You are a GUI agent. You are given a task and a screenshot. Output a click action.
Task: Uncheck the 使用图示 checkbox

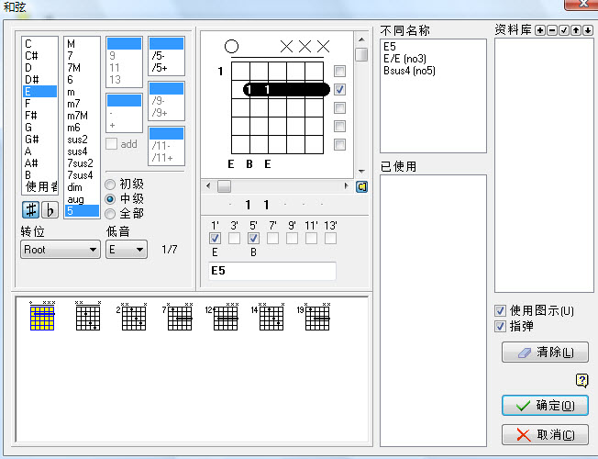(500, 311)
